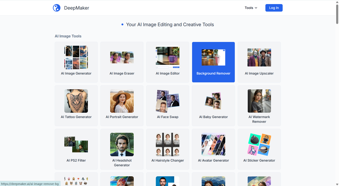Screen dimensions: 339x186
Task: Expand the Tools dropdown menu
Action: coord(251,8)
